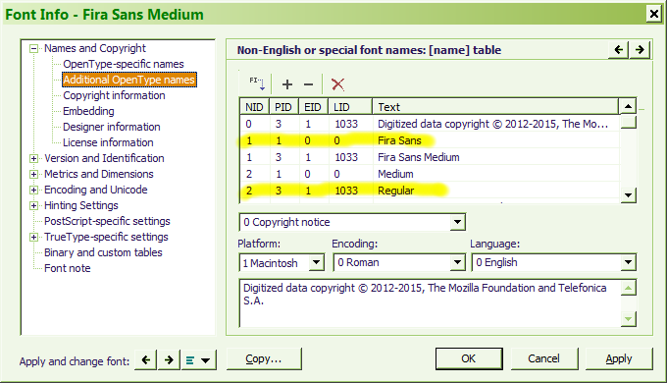
Task: Close the Font Info dialog
Action: click(654, 14)
